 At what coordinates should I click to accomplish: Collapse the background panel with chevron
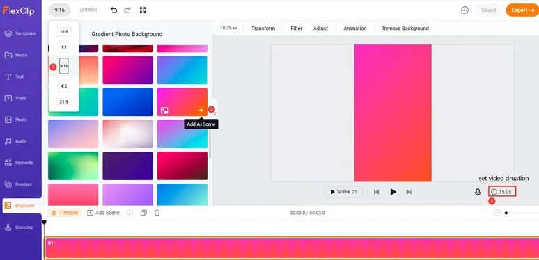215,114
